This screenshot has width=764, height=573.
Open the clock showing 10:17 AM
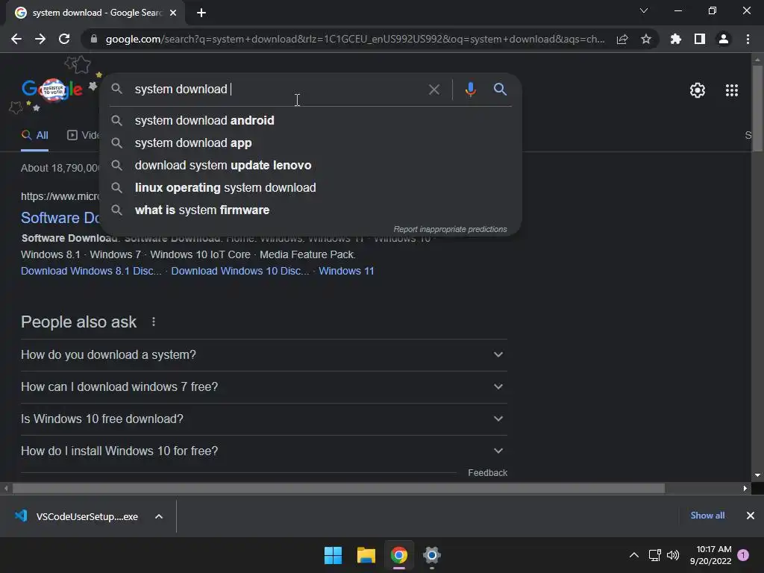click(x=710, y=555)
